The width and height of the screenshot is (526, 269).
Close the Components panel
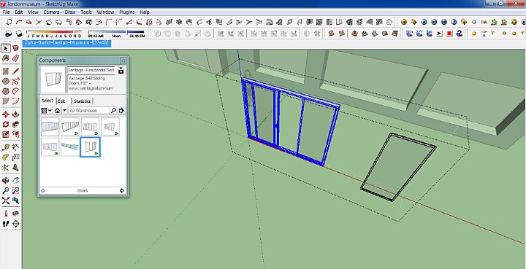(x=123, y=61)
